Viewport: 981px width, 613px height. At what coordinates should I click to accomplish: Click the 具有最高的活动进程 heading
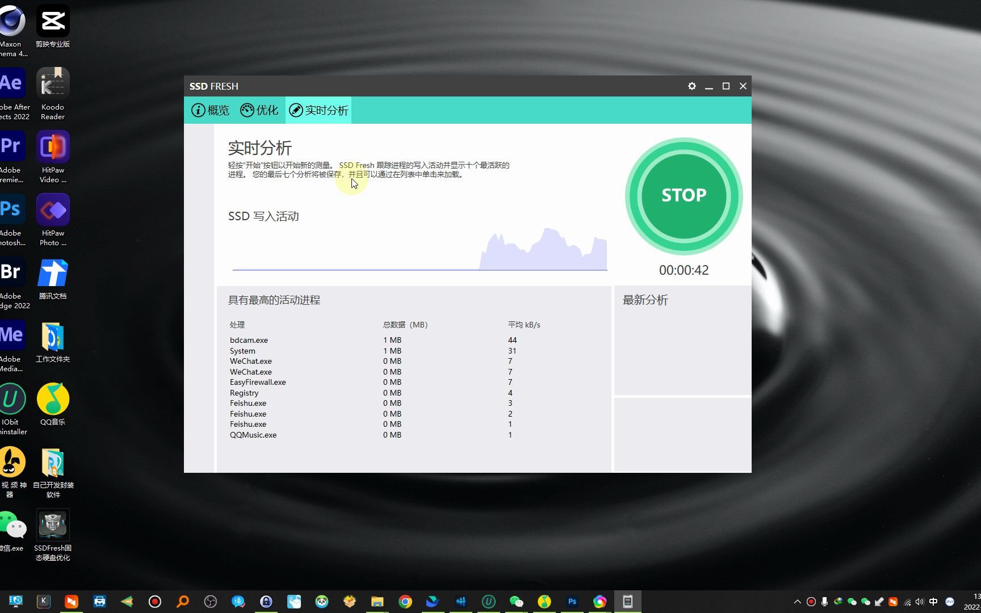click(274, 300)
